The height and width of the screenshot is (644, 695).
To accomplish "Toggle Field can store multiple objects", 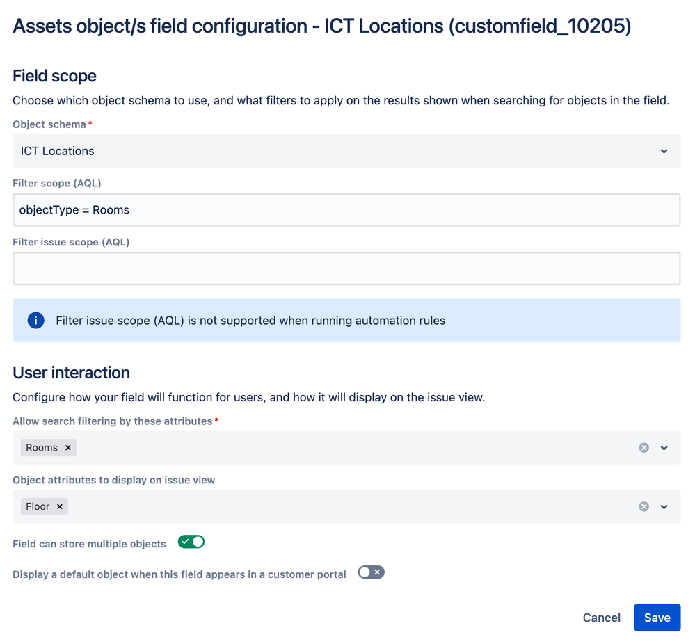I will click(191, 542).
